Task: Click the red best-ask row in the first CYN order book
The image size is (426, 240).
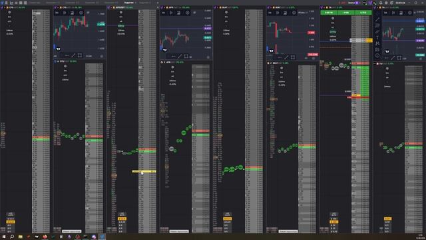Action: coord(41,137)
